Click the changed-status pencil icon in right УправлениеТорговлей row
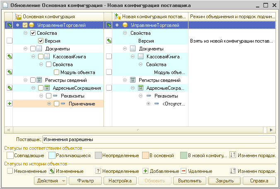 point(109,25)
